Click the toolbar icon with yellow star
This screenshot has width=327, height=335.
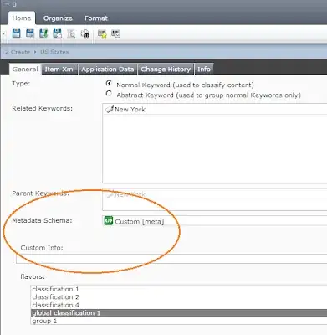(102, 34)
